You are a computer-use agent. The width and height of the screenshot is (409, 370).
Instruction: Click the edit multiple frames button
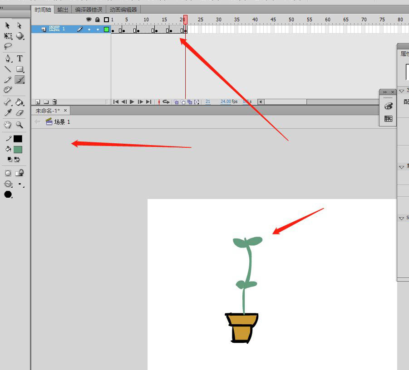190,102
